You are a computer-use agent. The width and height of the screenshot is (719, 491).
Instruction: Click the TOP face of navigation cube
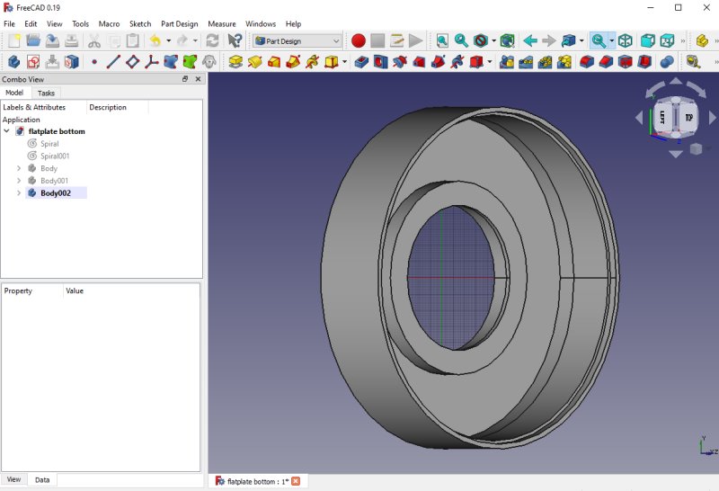(688, 118)
